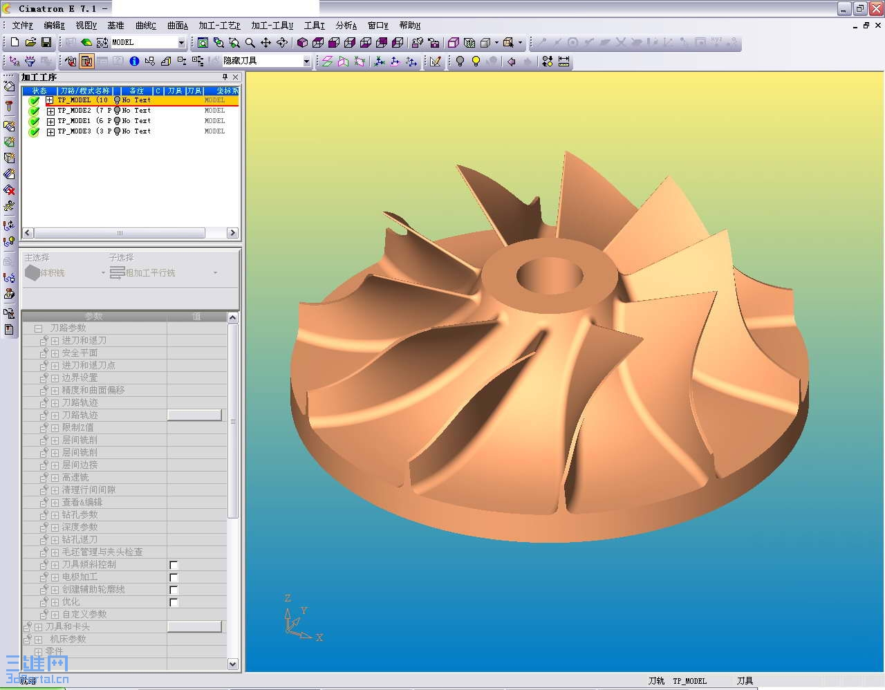Click the toolpath list horizontal scrollbar thumb
Screen dimensions: 885x690
point(120,233)
